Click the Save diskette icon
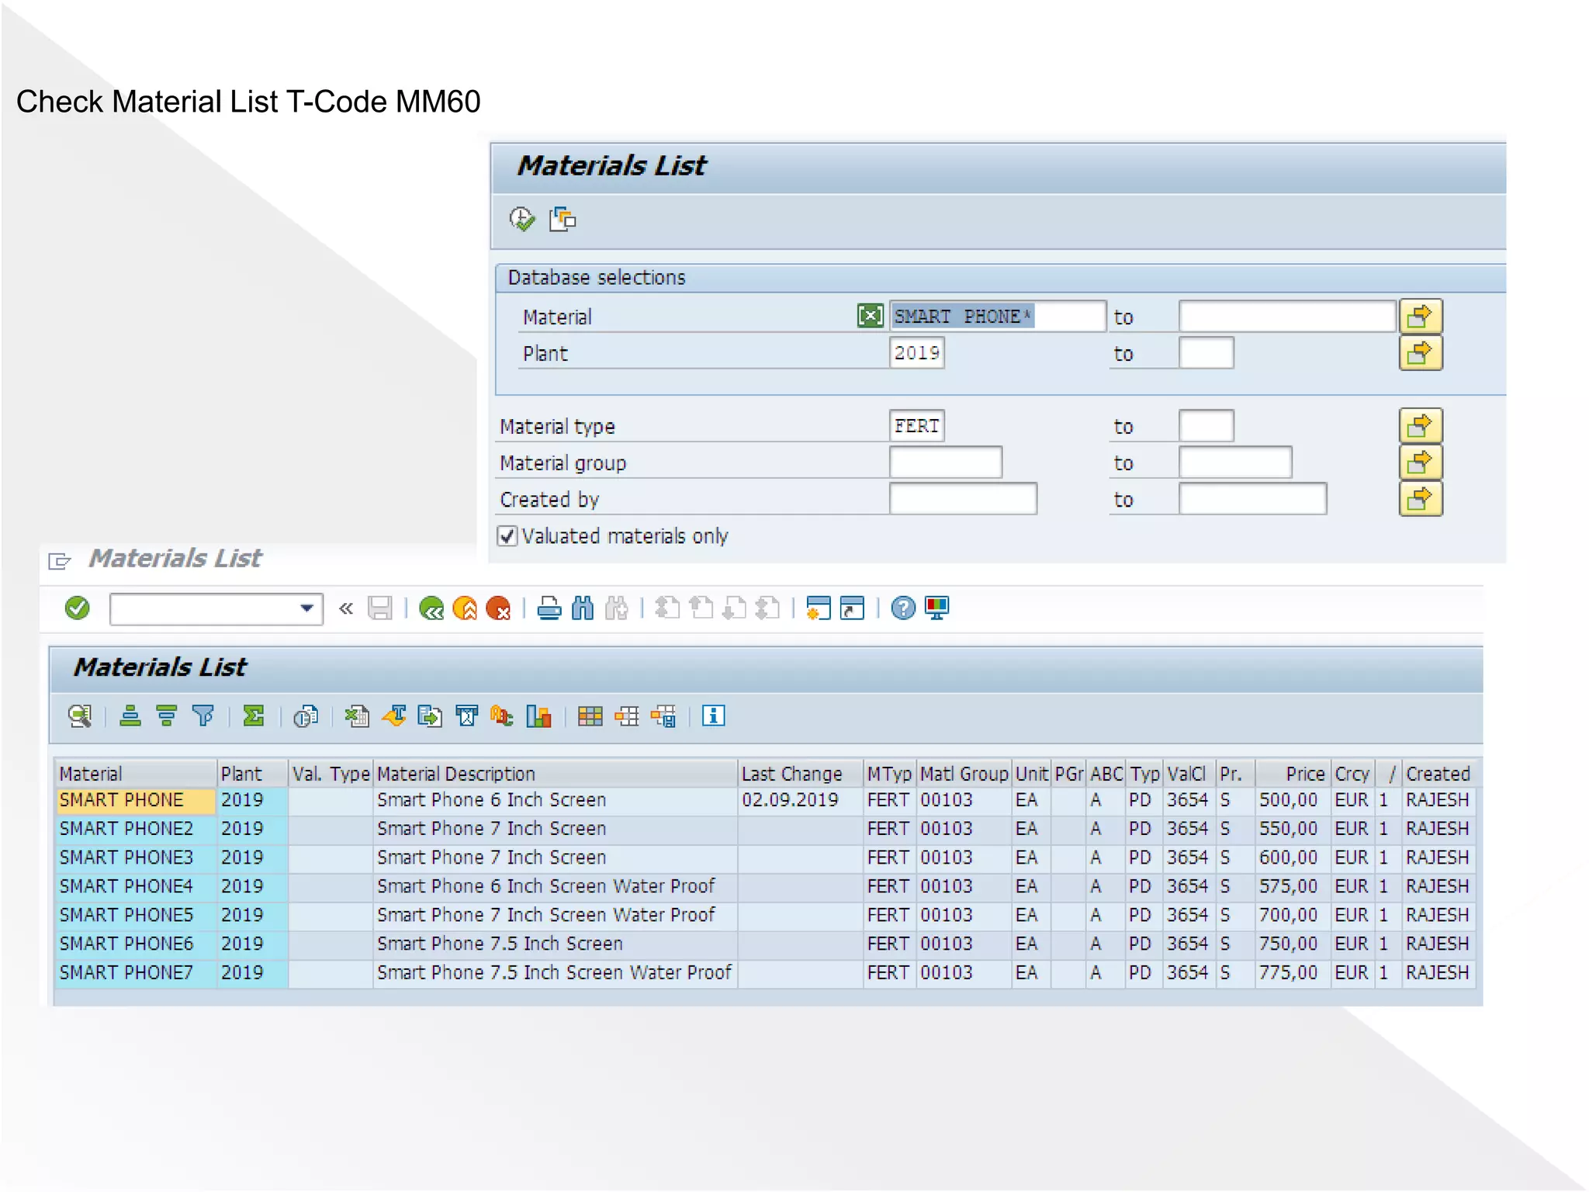1589x1192 pixels. 380,608
